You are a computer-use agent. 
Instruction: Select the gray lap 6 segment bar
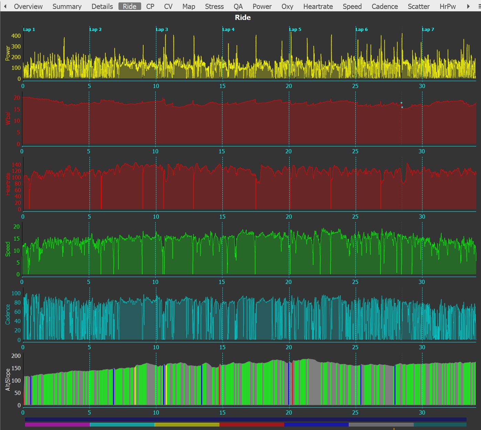pyautogui.click(x=381, y=425)
